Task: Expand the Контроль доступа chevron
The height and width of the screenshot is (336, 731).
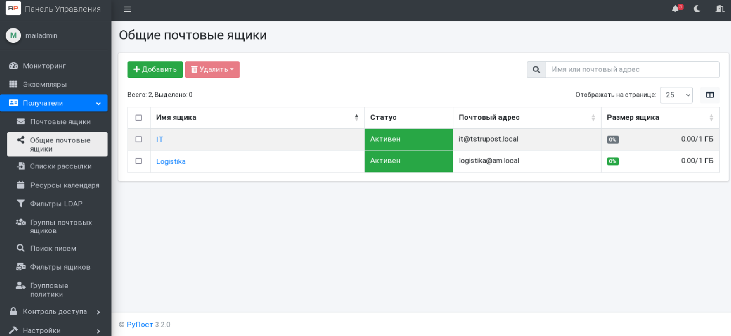Action: 98,312
